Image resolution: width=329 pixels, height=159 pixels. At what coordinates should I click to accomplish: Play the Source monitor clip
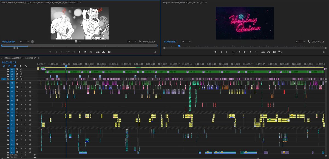pyautogui.click(x=80, y=52)
